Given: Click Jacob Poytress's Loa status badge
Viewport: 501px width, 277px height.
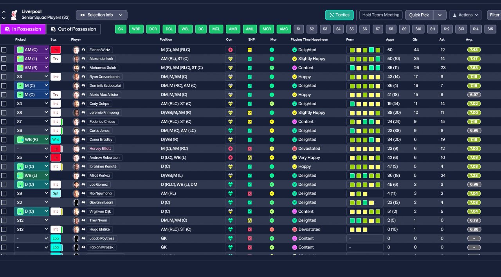Looking at the screenshot, I should [56, 238].
